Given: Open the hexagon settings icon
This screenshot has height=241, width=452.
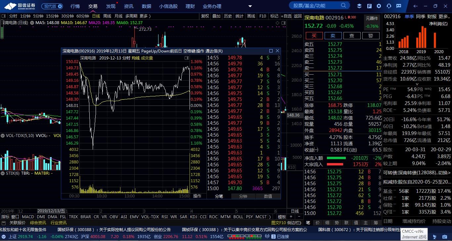Looking at the screenshot, I should pos(379,6).
